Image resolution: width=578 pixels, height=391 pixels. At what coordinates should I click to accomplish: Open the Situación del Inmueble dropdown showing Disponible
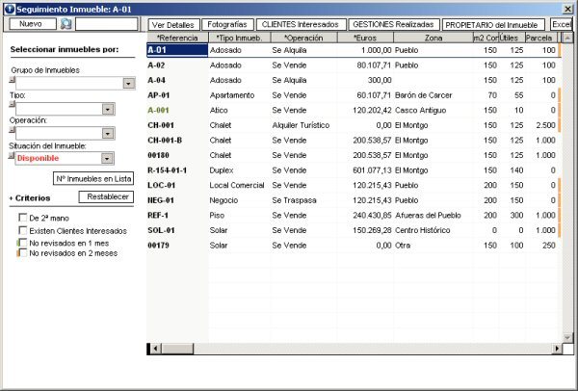pos(108,159)
